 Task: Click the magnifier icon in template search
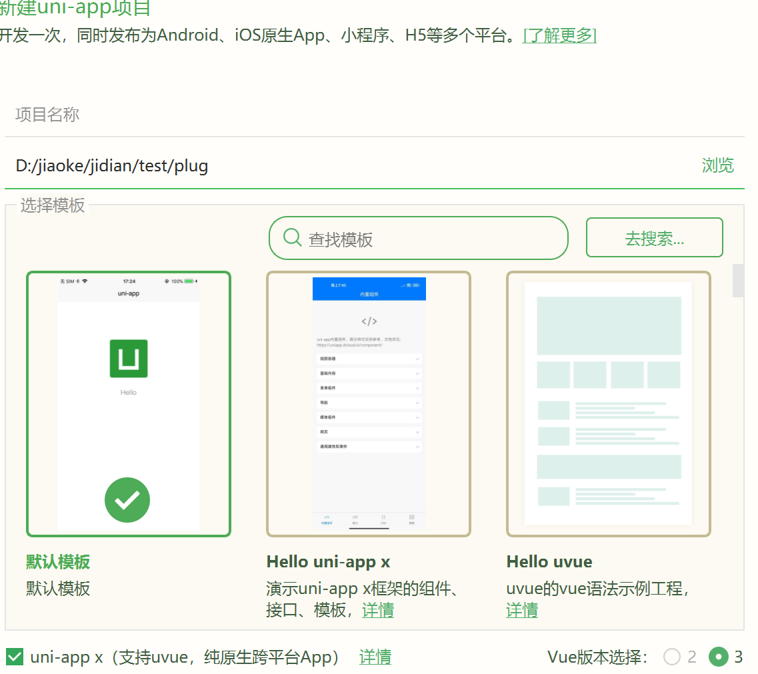[293, 237]
